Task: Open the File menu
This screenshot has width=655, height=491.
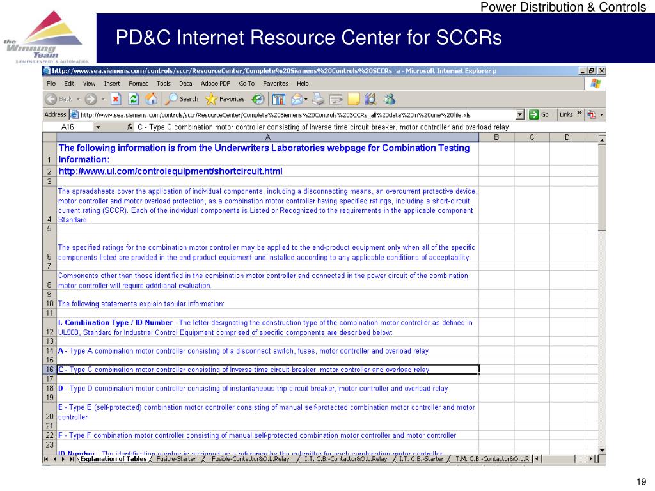Action: click(x=51, y=84)
